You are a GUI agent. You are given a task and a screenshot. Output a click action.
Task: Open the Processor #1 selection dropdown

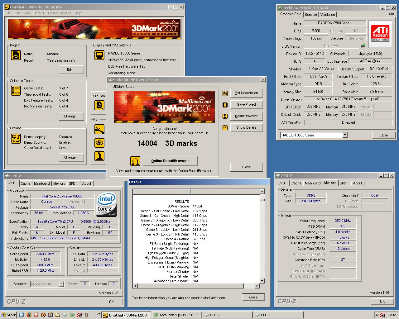(x=61, y=284)
